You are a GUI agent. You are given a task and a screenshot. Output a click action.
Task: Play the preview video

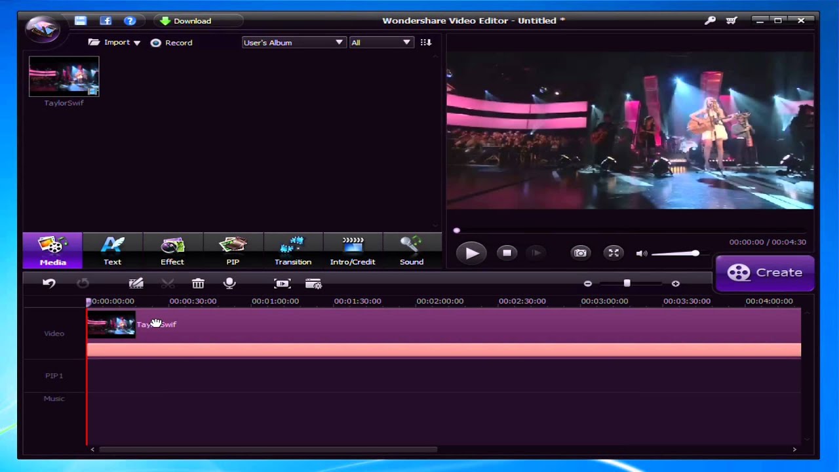tap(471, 253)
